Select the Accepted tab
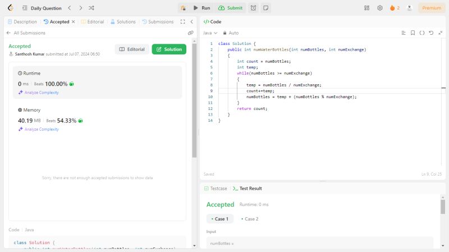449x252 pixels. point(57,22)
